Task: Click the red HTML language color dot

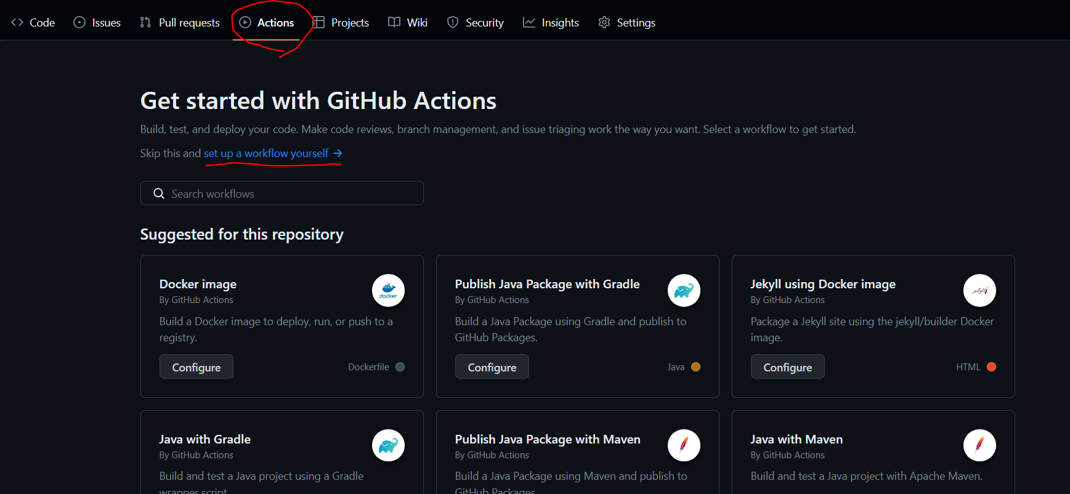Action: pos(991,367)
